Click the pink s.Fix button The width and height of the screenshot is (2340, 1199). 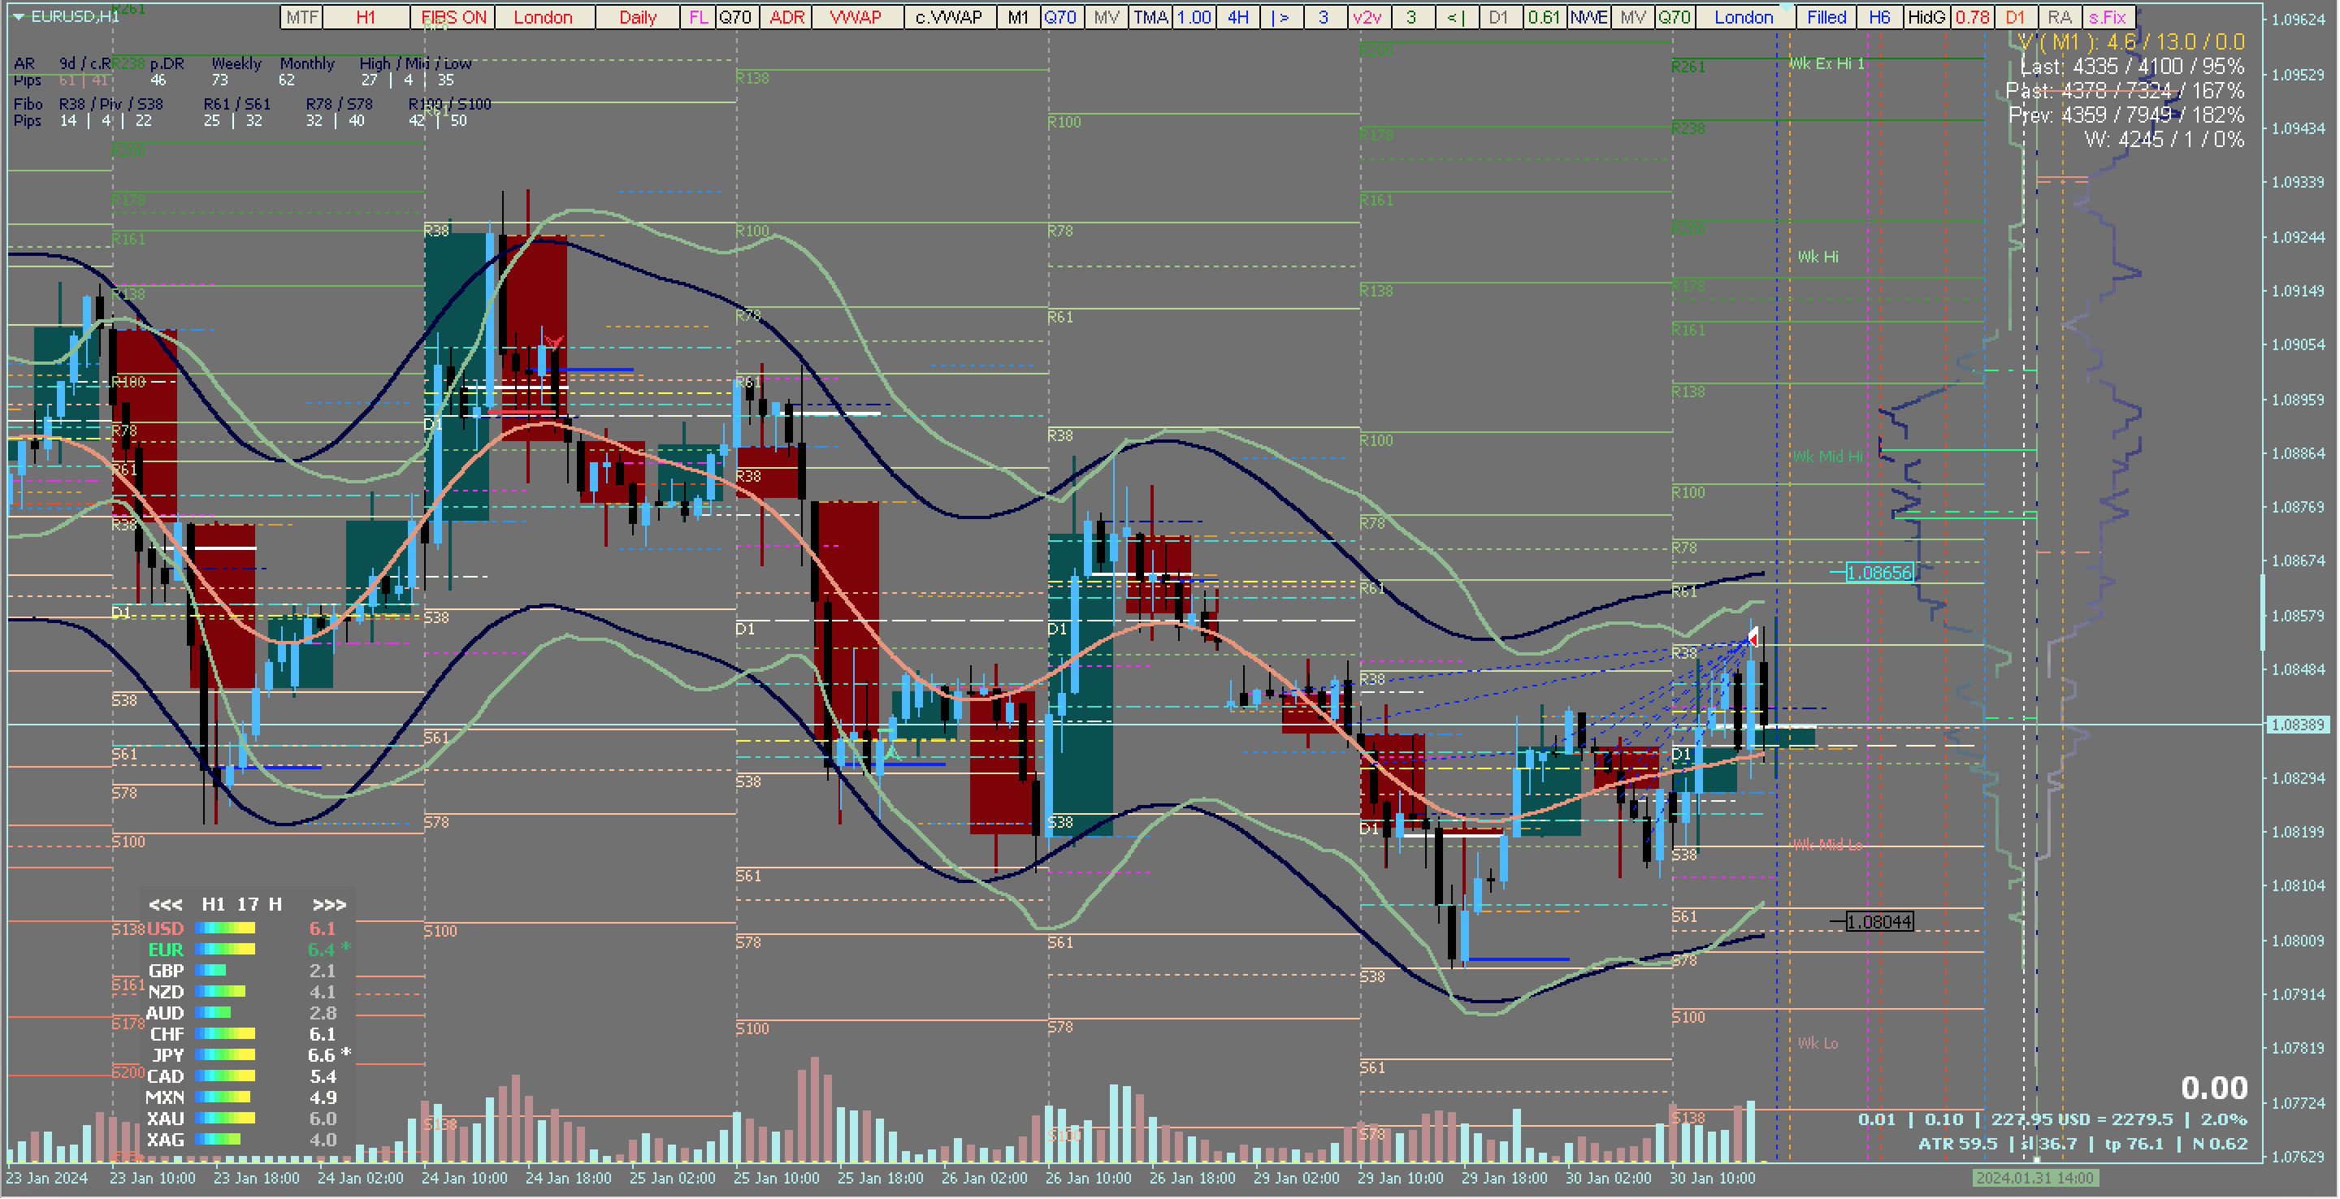click(2108, 16)
